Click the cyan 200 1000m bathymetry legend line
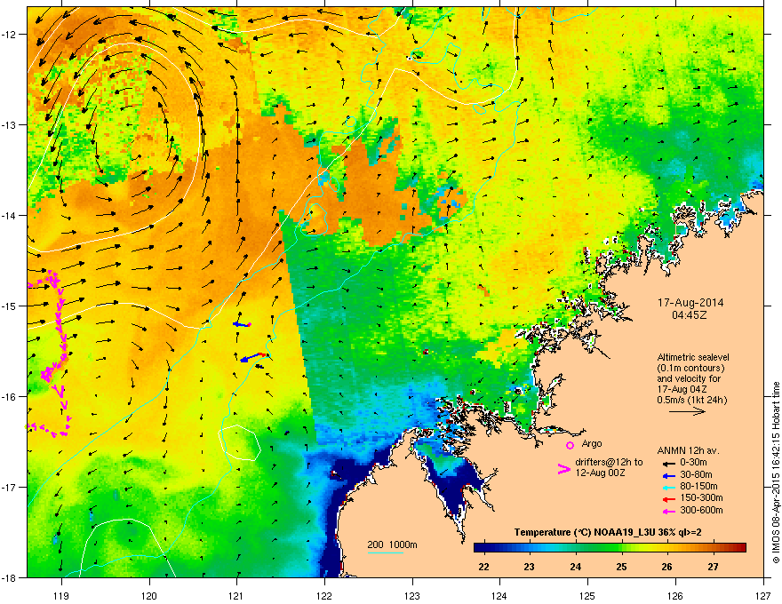 coord(385,552)
